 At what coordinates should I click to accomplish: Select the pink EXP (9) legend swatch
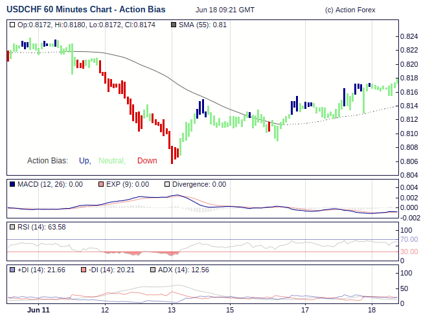tap(100, 184)
